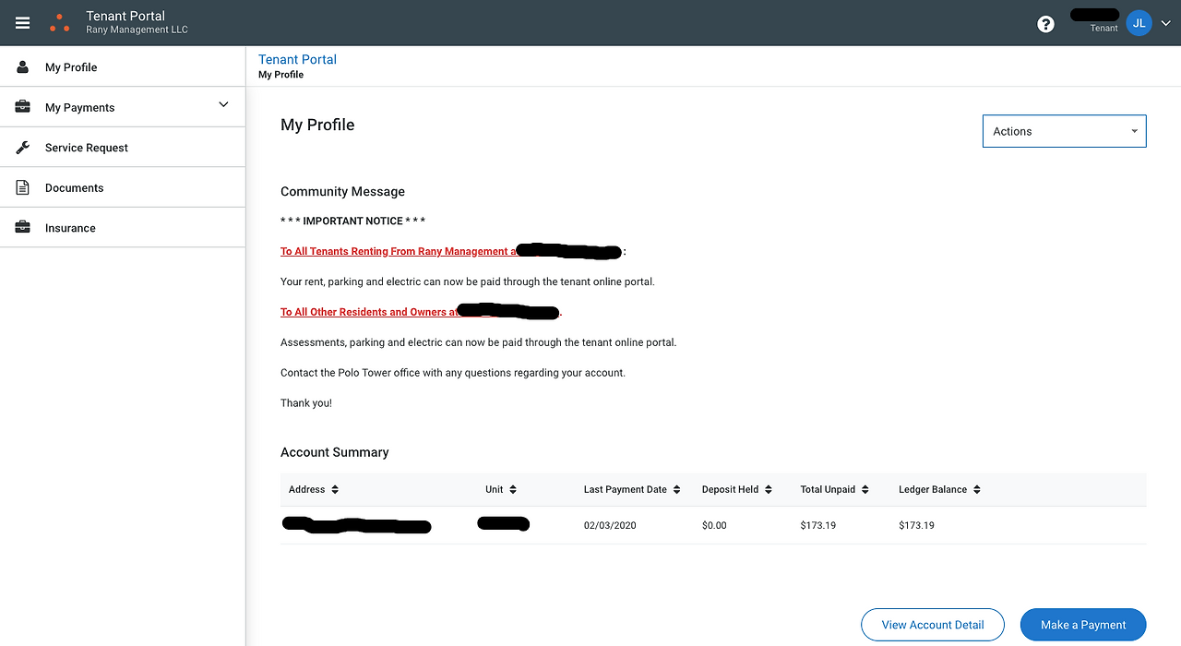Image resolution: width=1181 pixels, height=646 pixels.
Task: Toggle sorting on the Total Unpaid column
Action: pos(864,489)
